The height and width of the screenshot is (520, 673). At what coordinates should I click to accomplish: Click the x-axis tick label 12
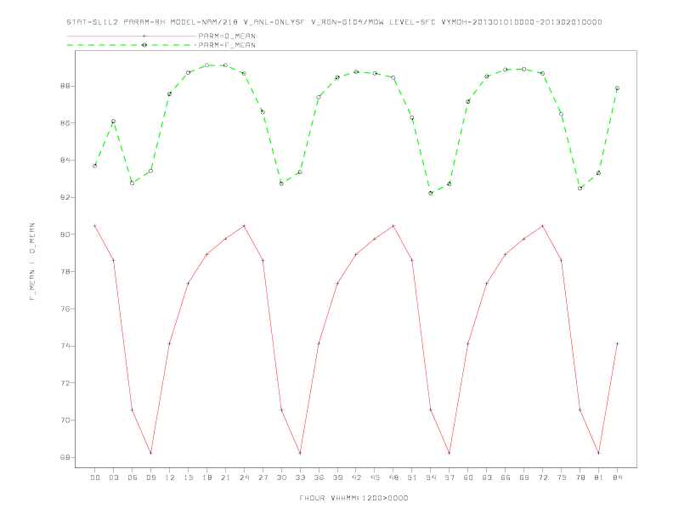coord(170,478)
